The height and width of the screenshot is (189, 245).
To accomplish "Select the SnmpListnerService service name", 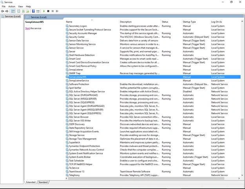I will point(79,81).
